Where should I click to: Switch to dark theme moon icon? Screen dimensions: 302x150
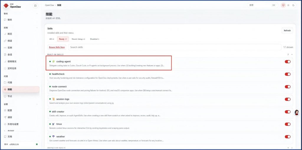point(293,5)
